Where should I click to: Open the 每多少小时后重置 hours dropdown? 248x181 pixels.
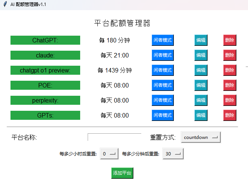[x=109, y=154]
